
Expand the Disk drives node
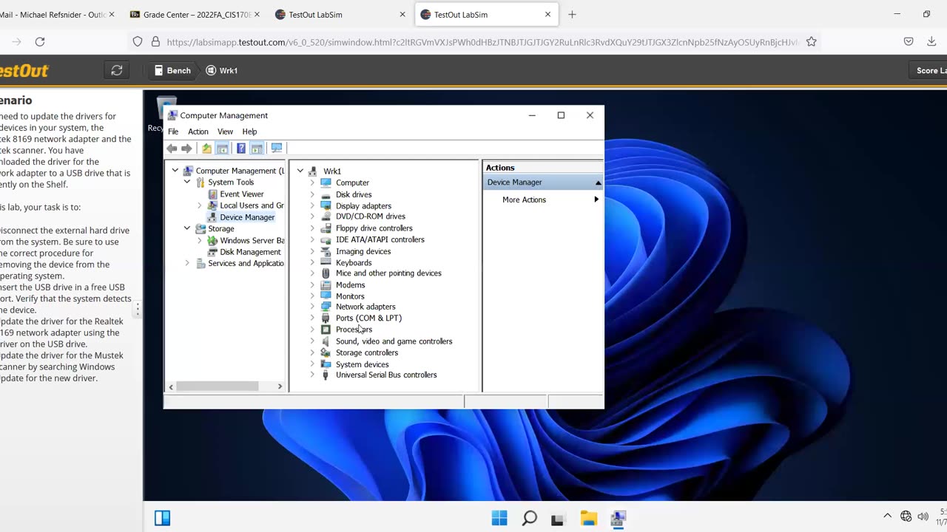click(x=312, y=194)
